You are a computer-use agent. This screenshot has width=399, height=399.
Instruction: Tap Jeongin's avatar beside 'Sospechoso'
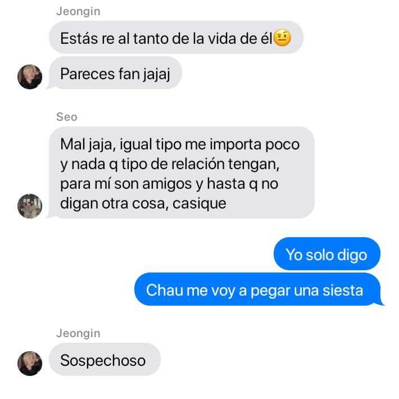pyautogui.click(x=30, y=364)
